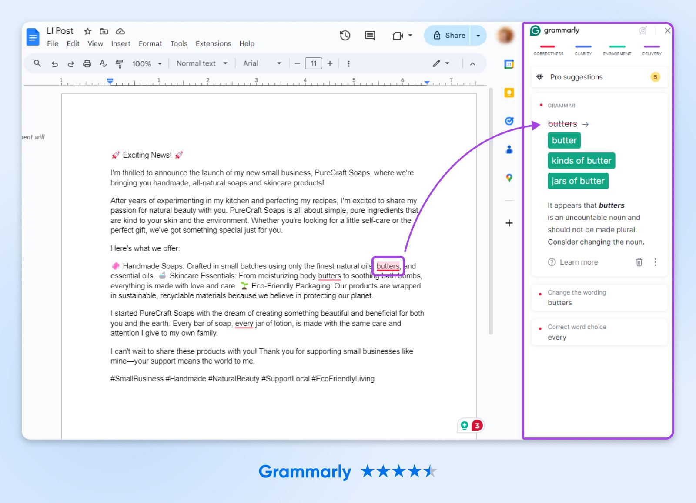The image size is (696, 503).
Task: Collapse the menus with the up chevron
Action: coord(472,64)
